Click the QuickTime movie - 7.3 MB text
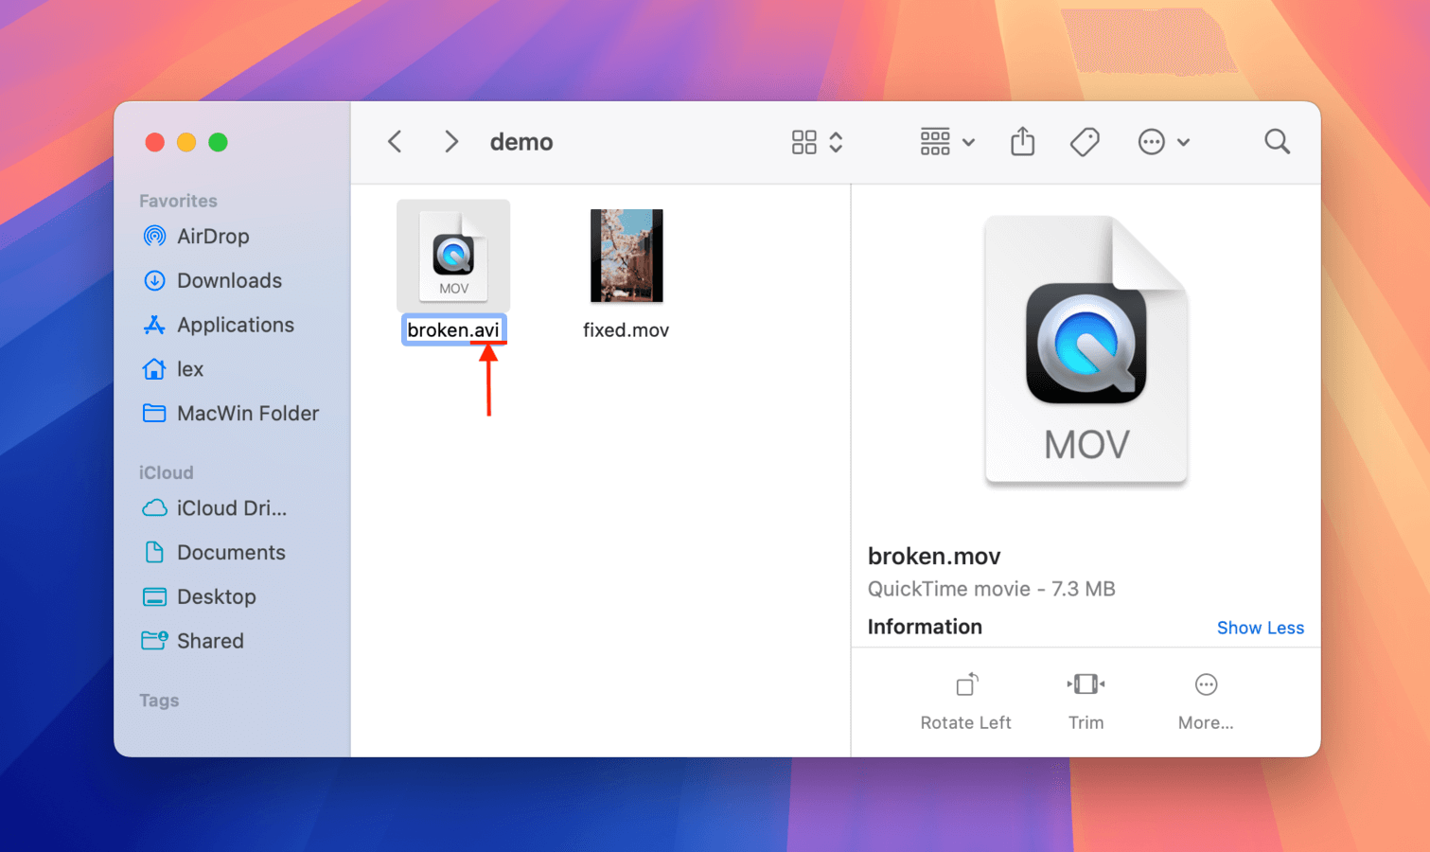 (x=991, y=589)
